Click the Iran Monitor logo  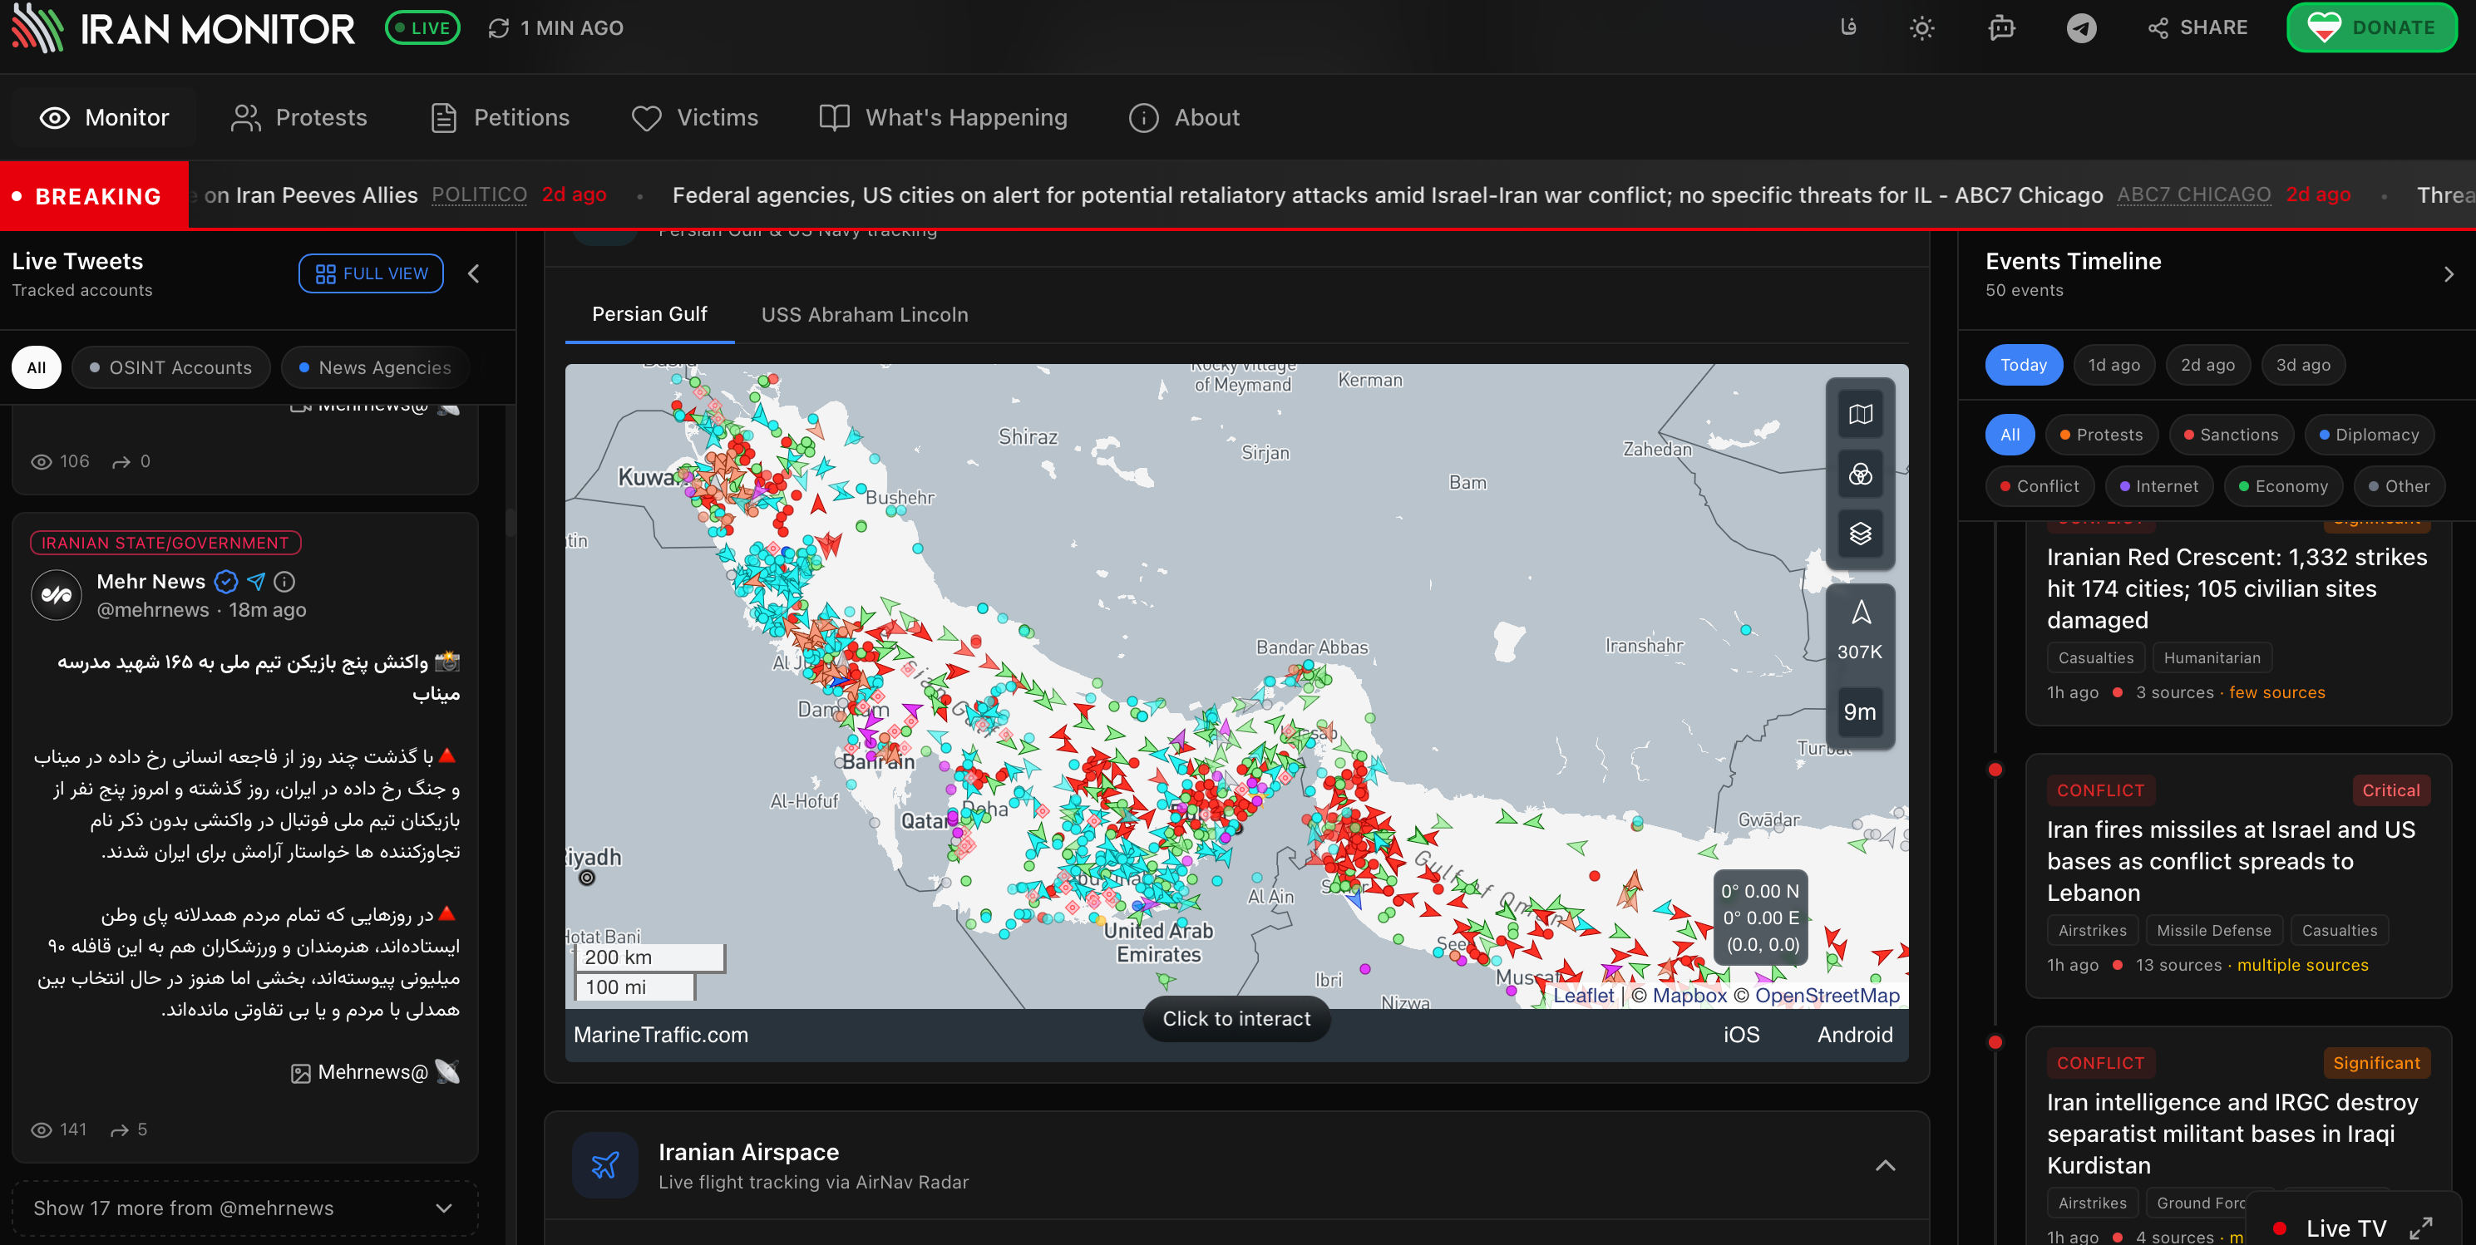click(183, 29)
